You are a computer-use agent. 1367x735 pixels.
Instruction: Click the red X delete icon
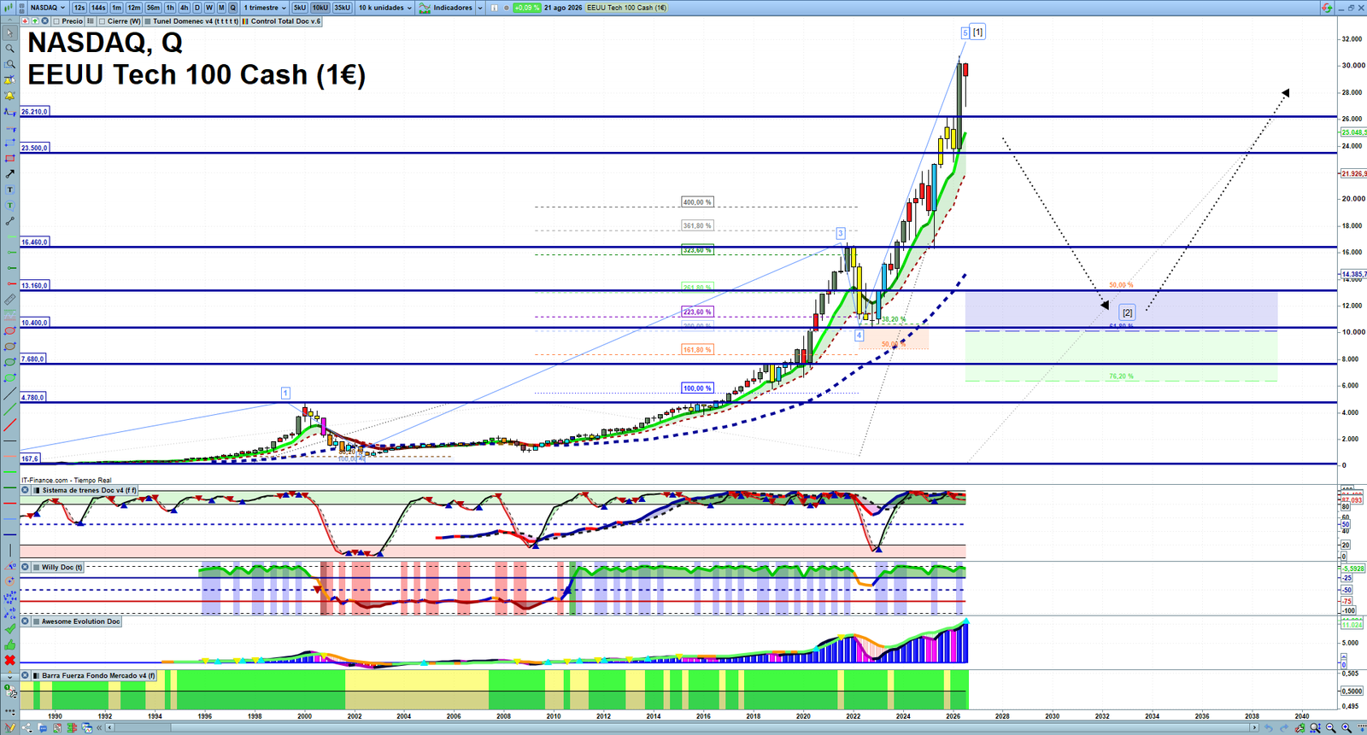[x=9, y=660]
